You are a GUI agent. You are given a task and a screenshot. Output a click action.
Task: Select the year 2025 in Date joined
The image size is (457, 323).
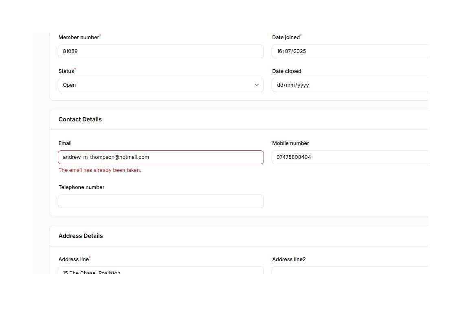(x=299, y=51)
